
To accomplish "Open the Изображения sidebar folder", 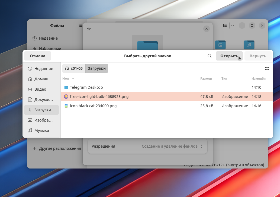I will [41, 120].
